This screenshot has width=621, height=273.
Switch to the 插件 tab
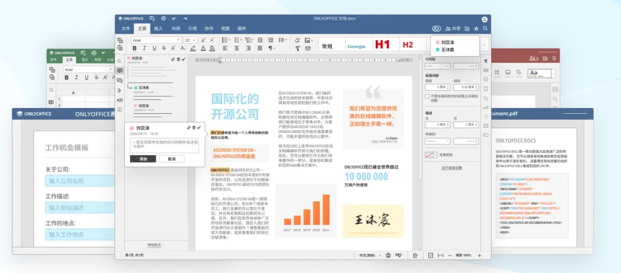(241, 28)
